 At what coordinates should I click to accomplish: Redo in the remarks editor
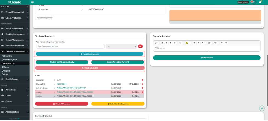tap(226, 43)
